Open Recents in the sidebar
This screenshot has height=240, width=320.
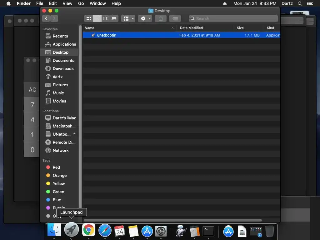(x=59, y=36)
